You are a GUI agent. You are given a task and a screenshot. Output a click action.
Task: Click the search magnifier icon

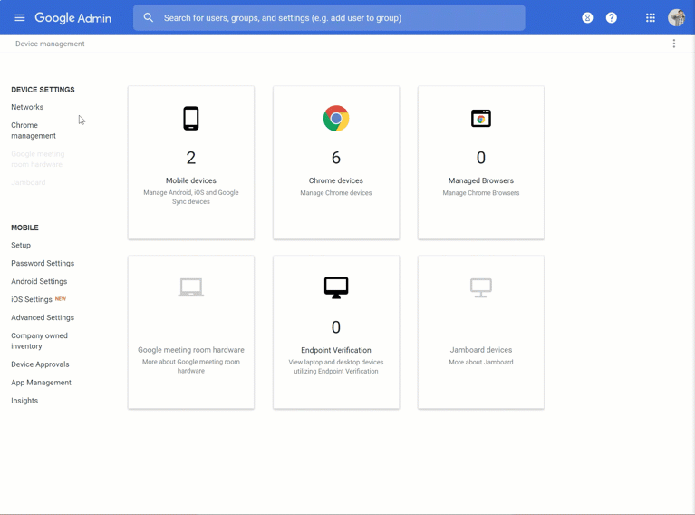148,18
